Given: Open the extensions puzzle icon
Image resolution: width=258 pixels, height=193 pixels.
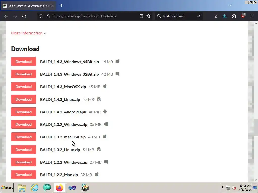Looking at the screenshot, I should 234,16.
